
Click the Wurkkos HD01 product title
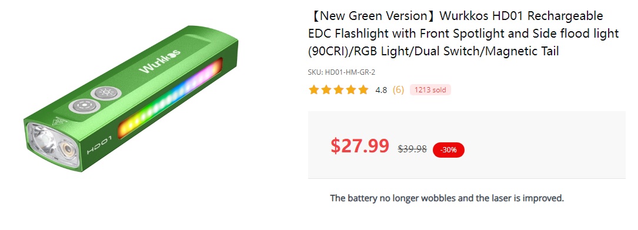click(463, 34)
